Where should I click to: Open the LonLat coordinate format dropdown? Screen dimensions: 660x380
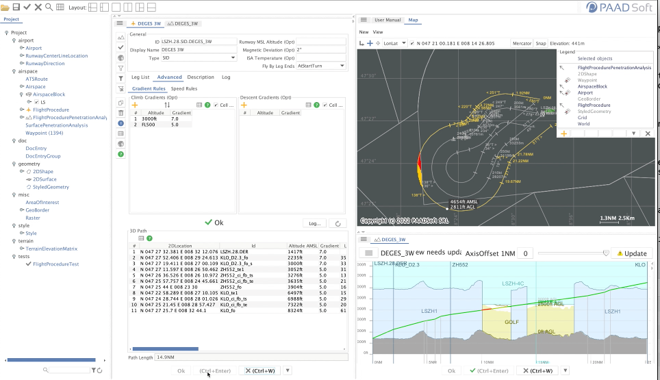tap(403, 43)
